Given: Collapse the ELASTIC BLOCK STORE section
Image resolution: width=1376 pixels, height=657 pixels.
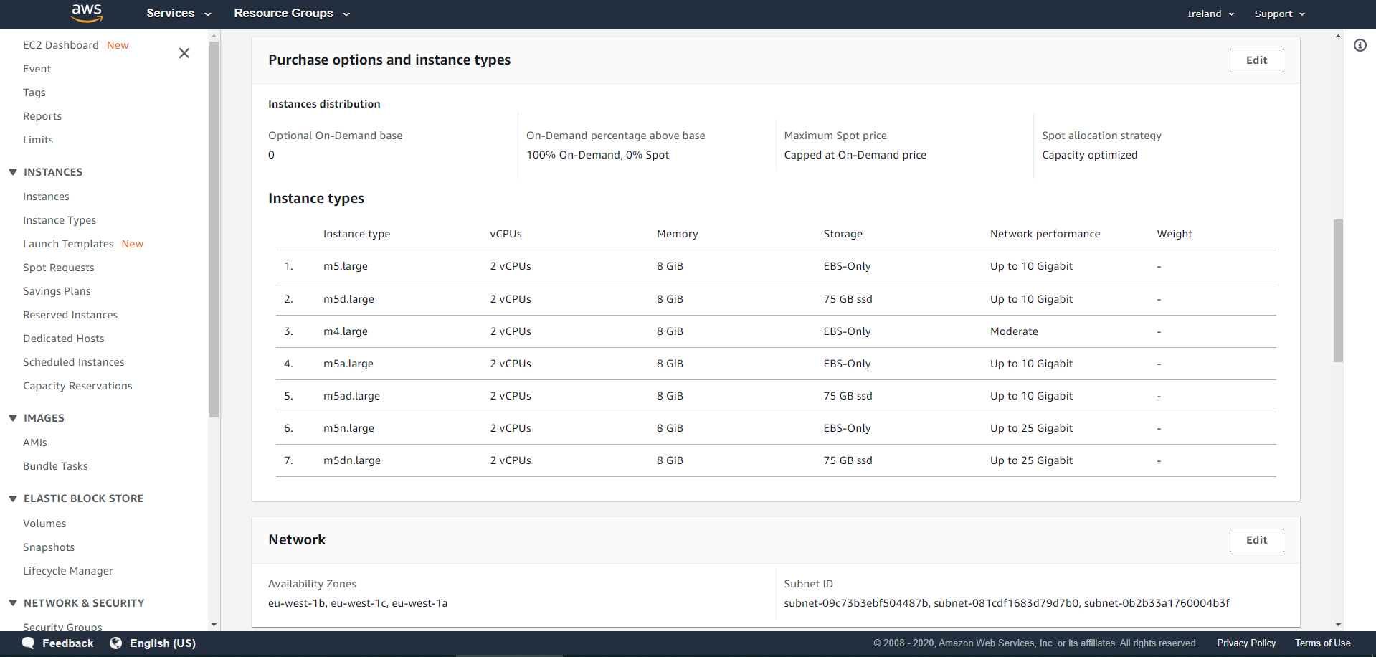Looking at the screenshot, I should click(x=13, y=498).
